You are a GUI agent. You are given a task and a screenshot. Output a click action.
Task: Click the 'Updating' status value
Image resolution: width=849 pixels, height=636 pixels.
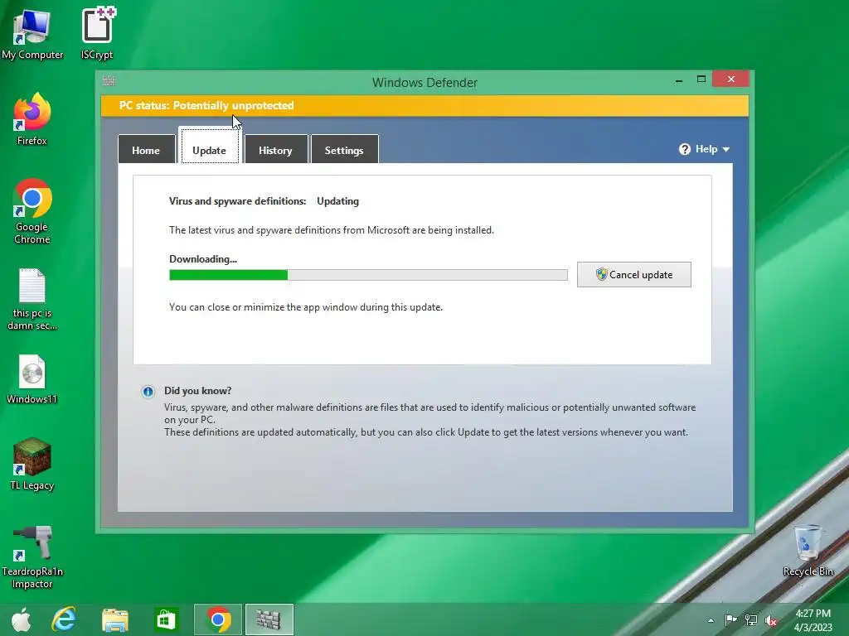click(x=338, y=201)
